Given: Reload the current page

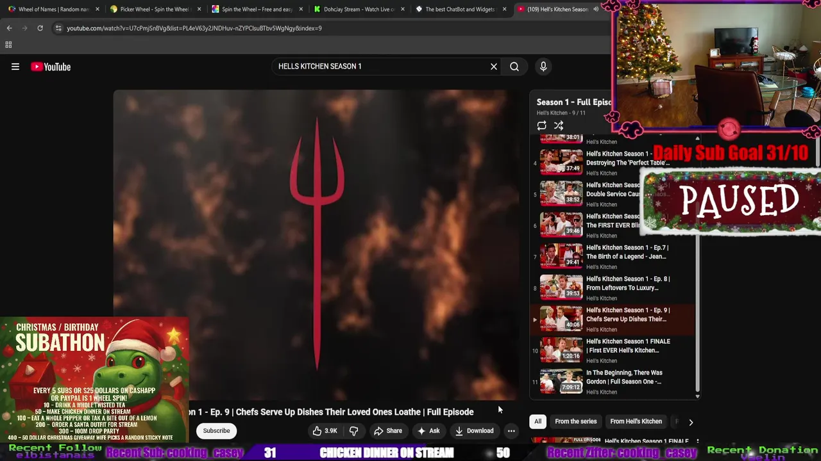Looking at the screenshot, I should pyautogui.click(x=40, y=28).
